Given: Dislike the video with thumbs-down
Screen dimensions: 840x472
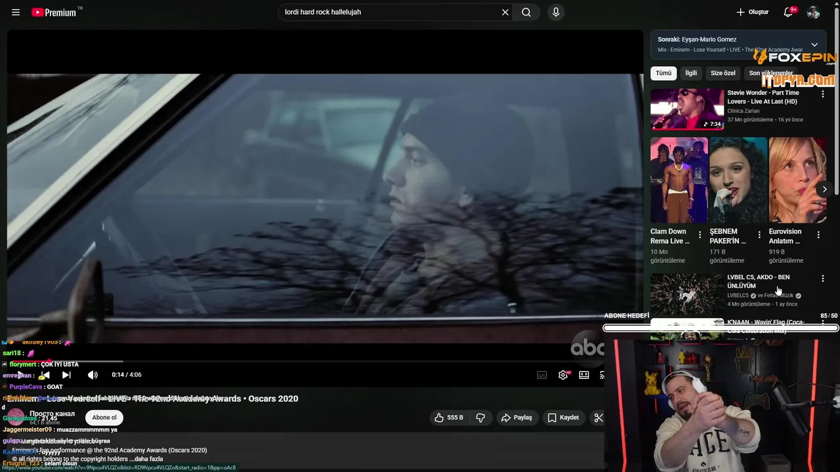Looking at the screenshot, I should 480,418.
